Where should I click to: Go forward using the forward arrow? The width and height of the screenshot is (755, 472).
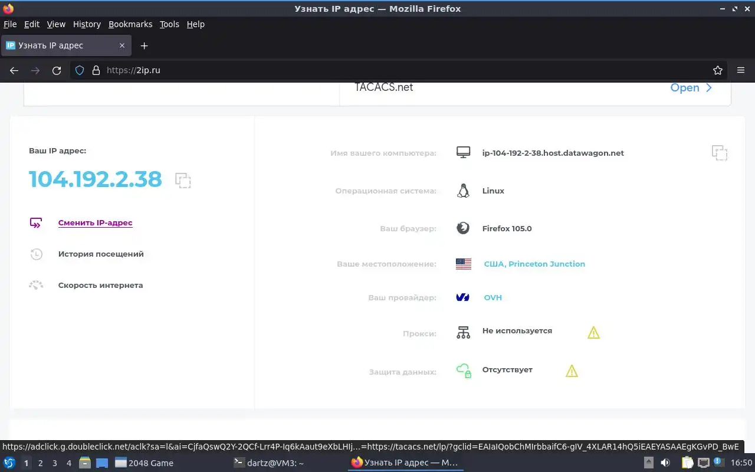[x=35, y=70]
